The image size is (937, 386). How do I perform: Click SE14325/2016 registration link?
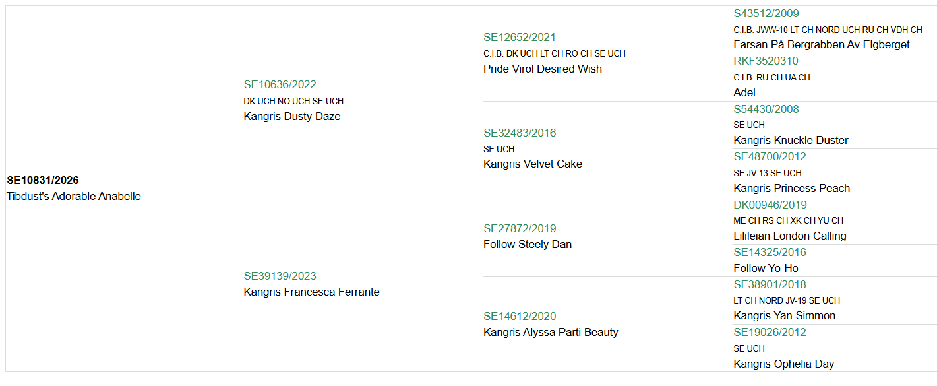770,252
